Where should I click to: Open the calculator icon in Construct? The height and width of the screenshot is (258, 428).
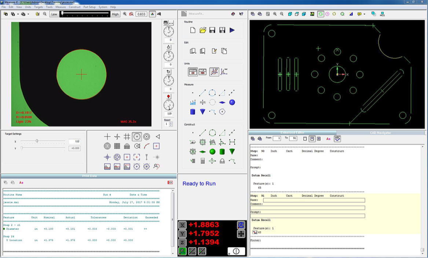click(x=202, y=161)
